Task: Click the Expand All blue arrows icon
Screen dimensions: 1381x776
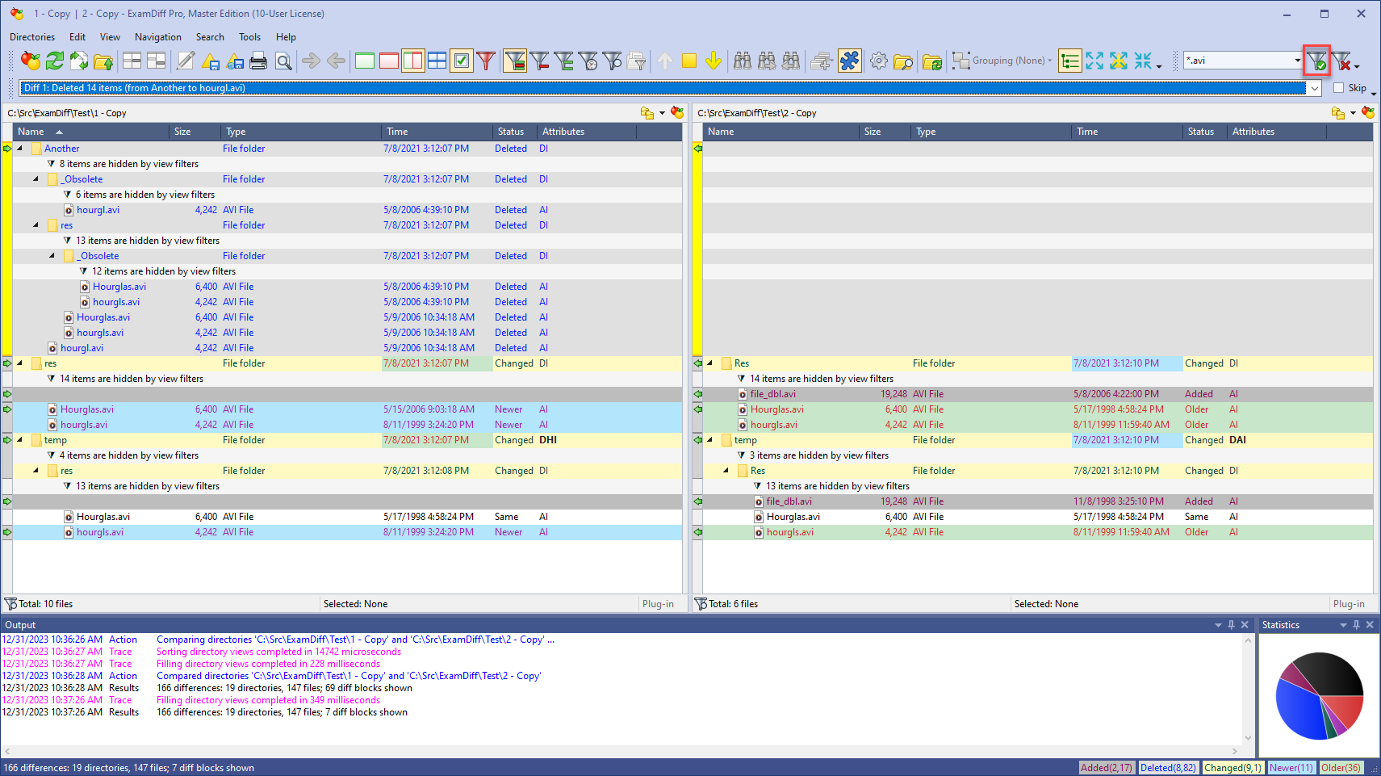Action: click(x=1094, y=61)
